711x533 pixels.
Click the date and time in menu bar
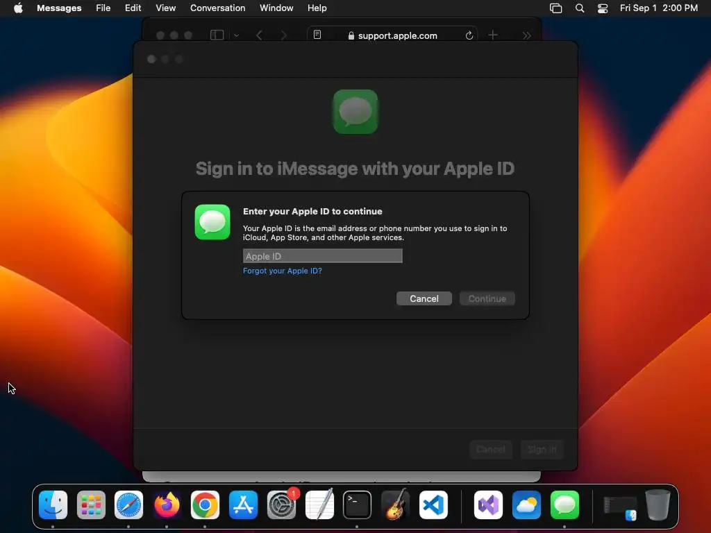point(658,8)
